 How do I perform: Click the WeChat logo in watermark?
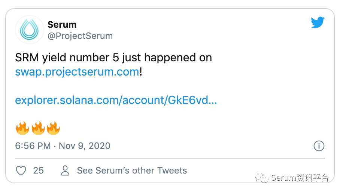(261, 177)
